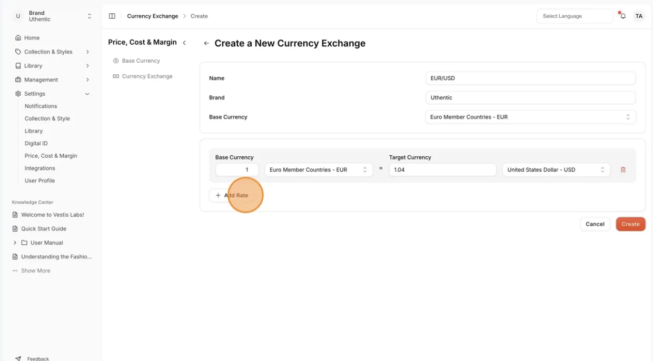Click the Currency Exchange banknote icon
The width and height of the screenshot is (653, 361).
click(116, 76)
